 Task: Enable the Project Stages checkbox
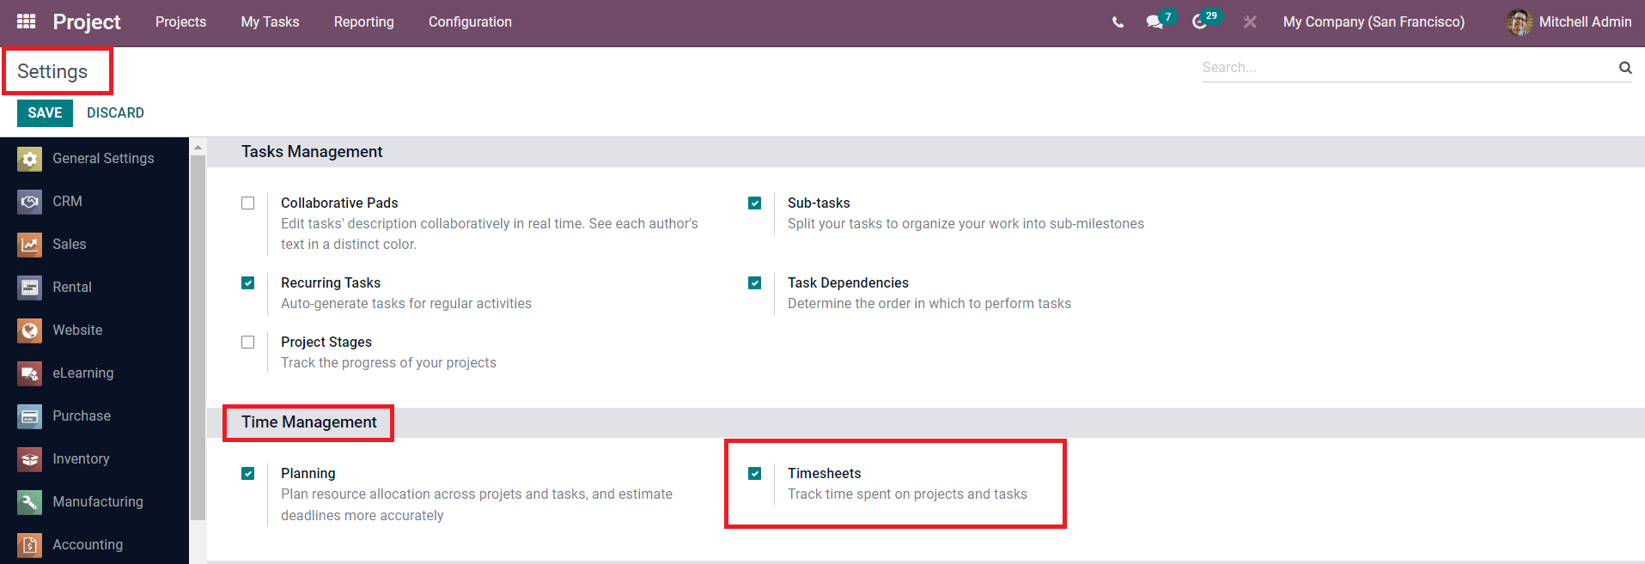point(248,343)
